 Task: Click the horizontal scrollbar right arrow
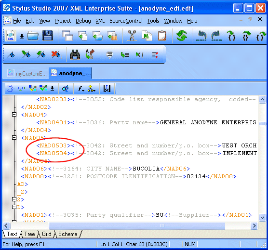coord(254,225)
